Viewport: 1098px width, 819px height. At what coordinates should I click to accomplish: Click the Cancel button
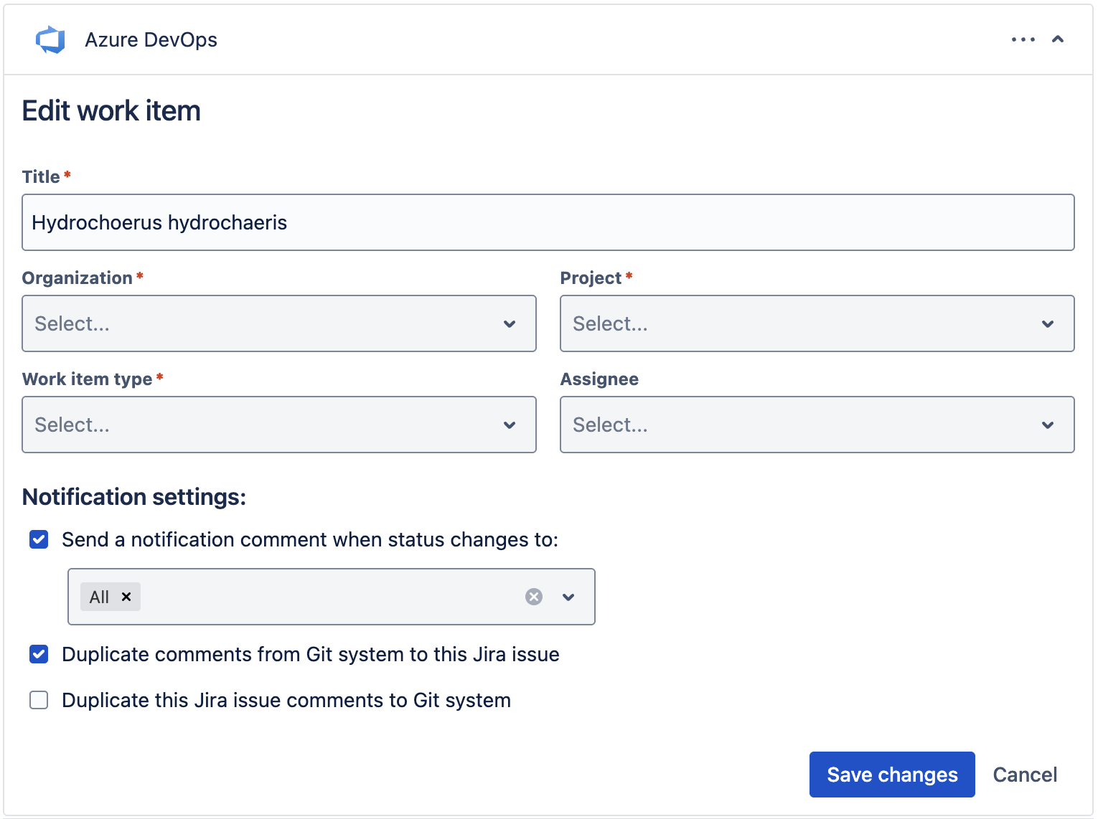pyautogui.click(x=1024, y=775)
